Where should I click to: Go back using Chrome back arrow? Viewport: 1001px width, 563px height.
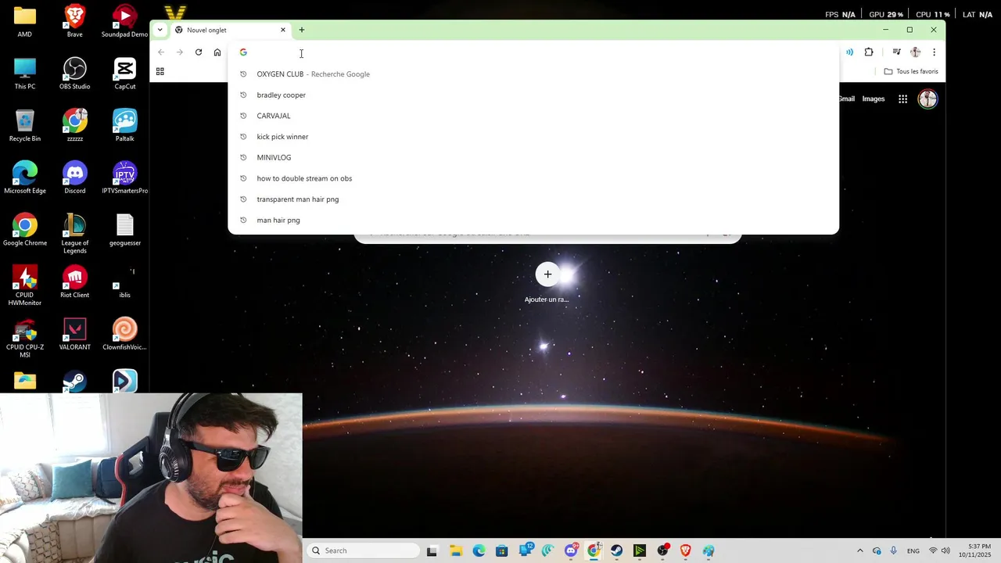(161, 52)
